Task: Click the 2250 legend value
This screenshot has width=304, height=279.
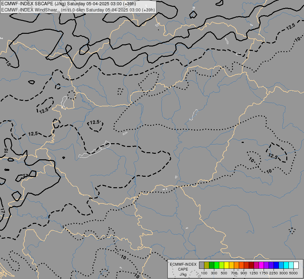Action: (x=274, y=273)
